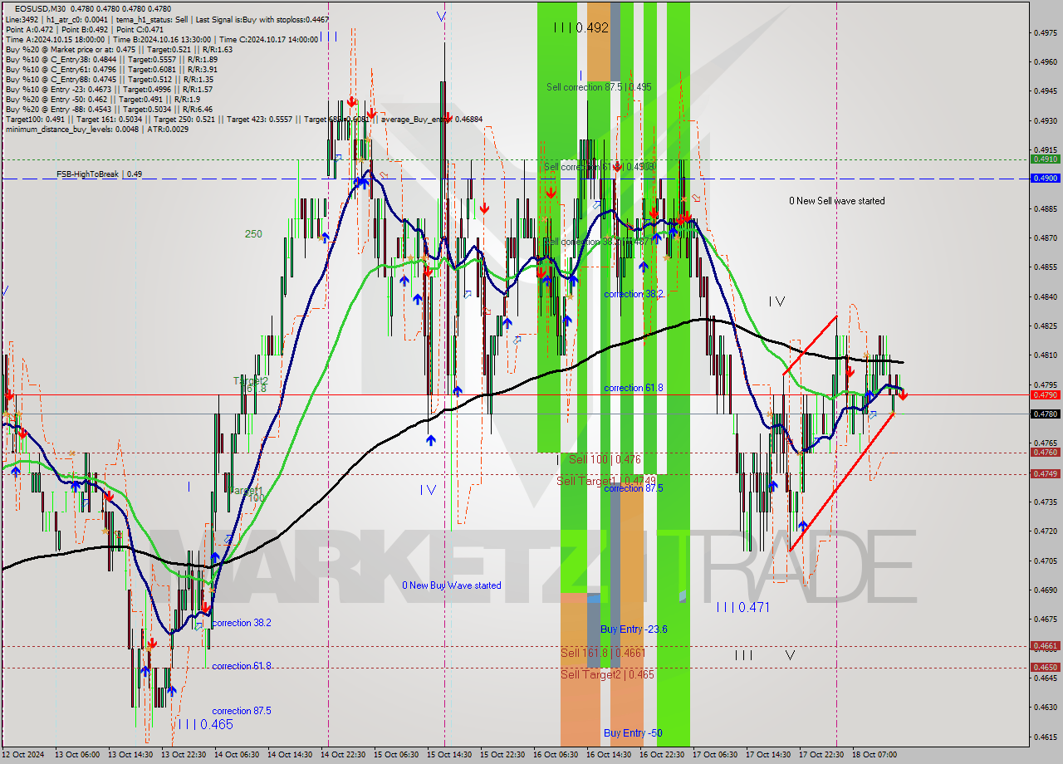The image size is (1063, 764).
Task: Click the '17 Oct 06:30' time label
Action: (714, 755)
